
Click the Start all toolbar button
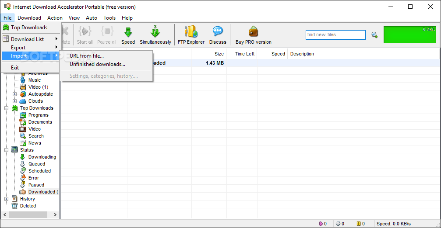[85, 35]
